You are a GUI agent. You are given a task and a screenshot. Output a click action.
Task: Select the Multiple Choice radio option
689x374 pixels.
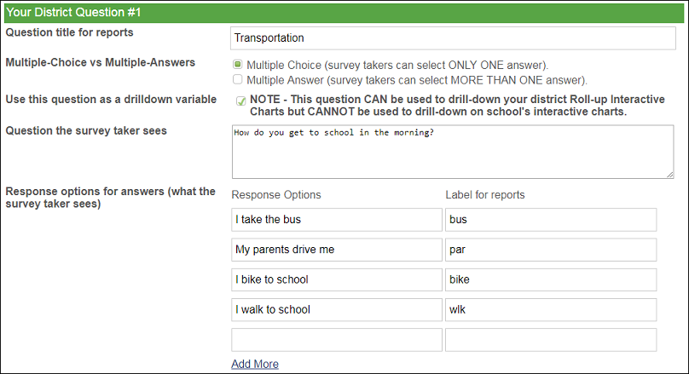237,65
